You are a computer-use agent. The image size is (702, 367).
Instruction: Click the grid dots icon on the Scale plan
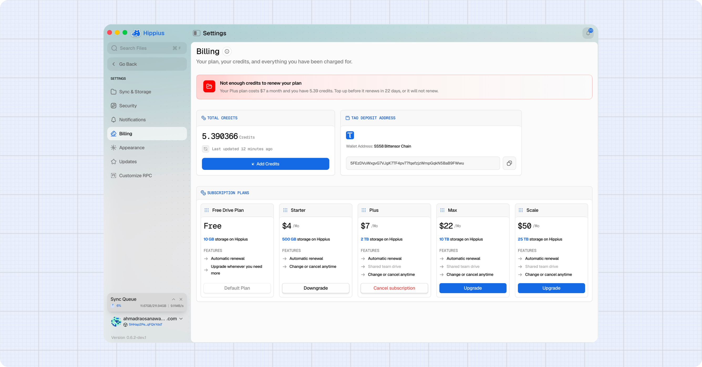(521, 210)
